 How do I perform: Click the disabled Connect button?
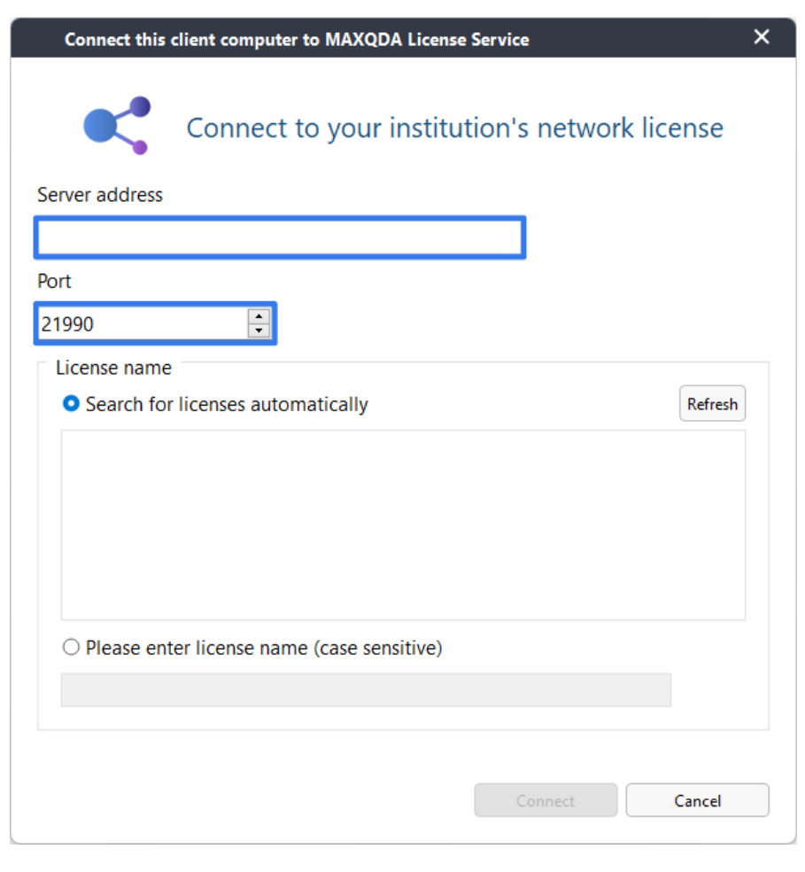546,800
